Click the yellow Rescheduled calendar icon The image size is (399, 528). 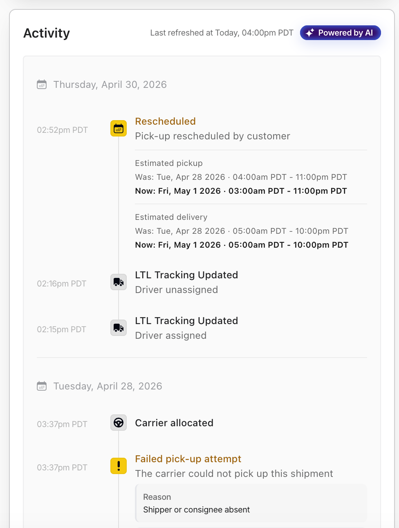click(x=119, y=128)
